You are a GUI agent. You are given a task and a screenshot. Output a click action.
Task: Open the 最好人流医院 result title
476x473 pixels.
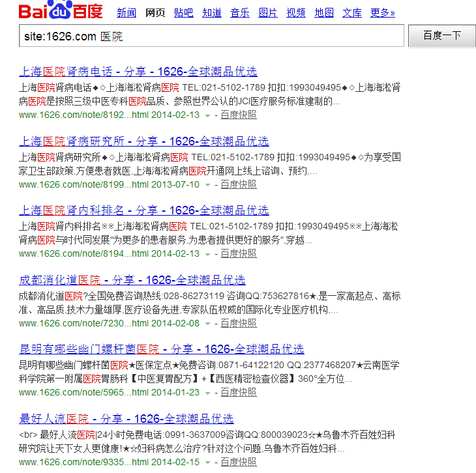coord(126,419)
